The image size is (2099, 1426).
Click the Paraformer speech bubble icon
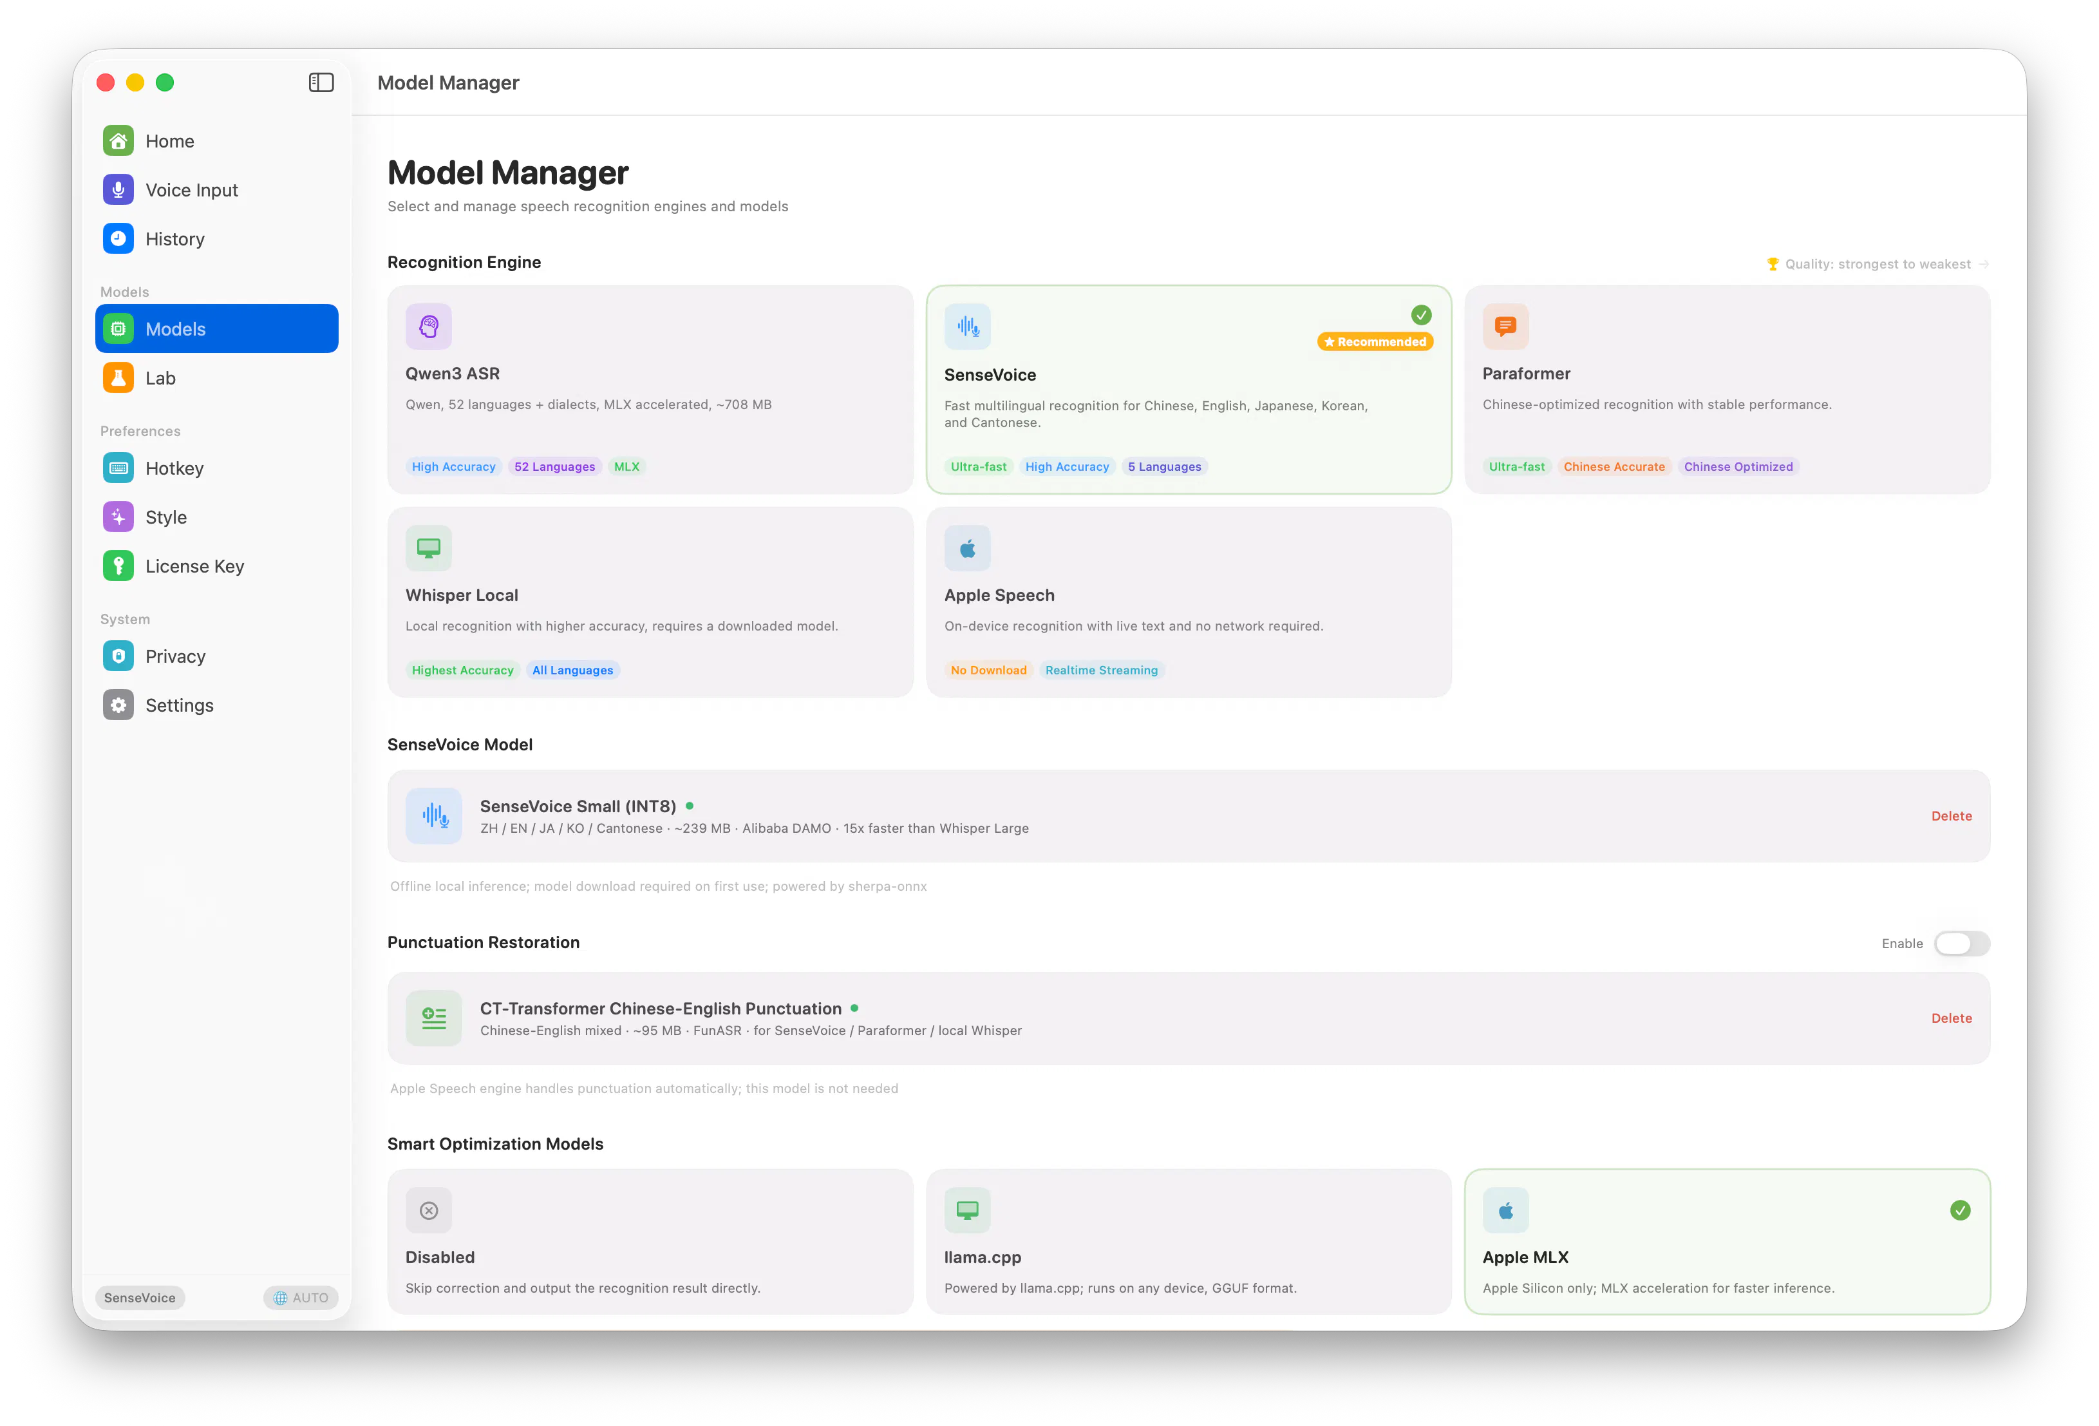1505,326
